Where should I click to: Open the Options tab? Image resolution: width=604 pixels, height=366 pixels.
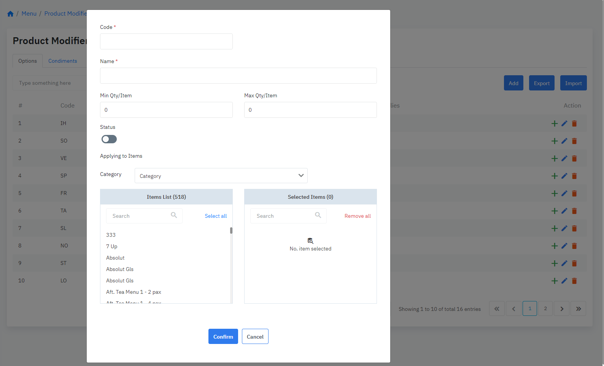27,61
